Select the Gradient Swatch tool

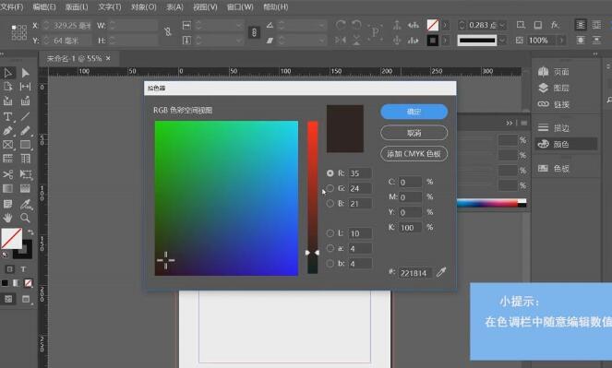coord(7,189)
